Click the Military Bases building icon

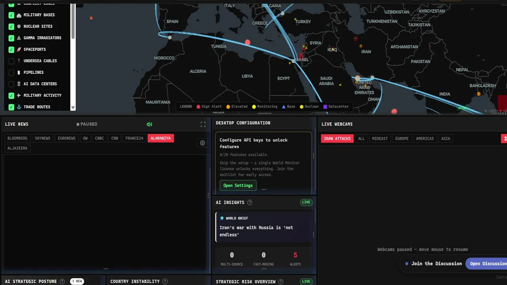(19, 15)
